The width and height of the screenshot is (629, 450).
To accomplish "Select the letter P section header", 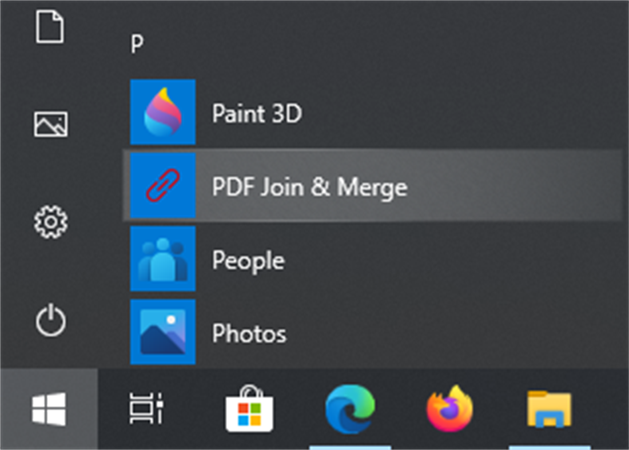I will [136, 43].
